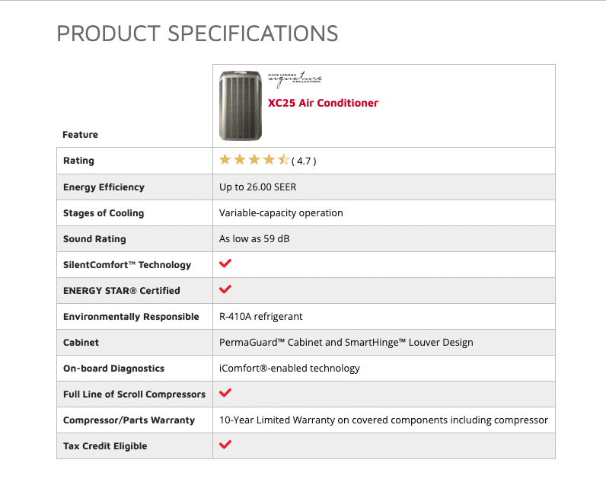This screenshot has width=606, height=479.
Task: Click the Up to 26.00 SEER value
Action: pyautogui.click(x=258, y=187)
